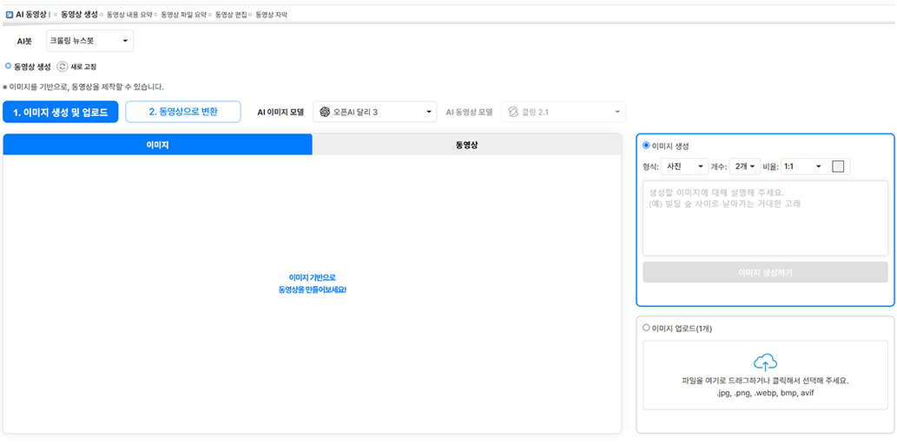Click the 1:1 aspect ratio preview square

tap(838, 166)
